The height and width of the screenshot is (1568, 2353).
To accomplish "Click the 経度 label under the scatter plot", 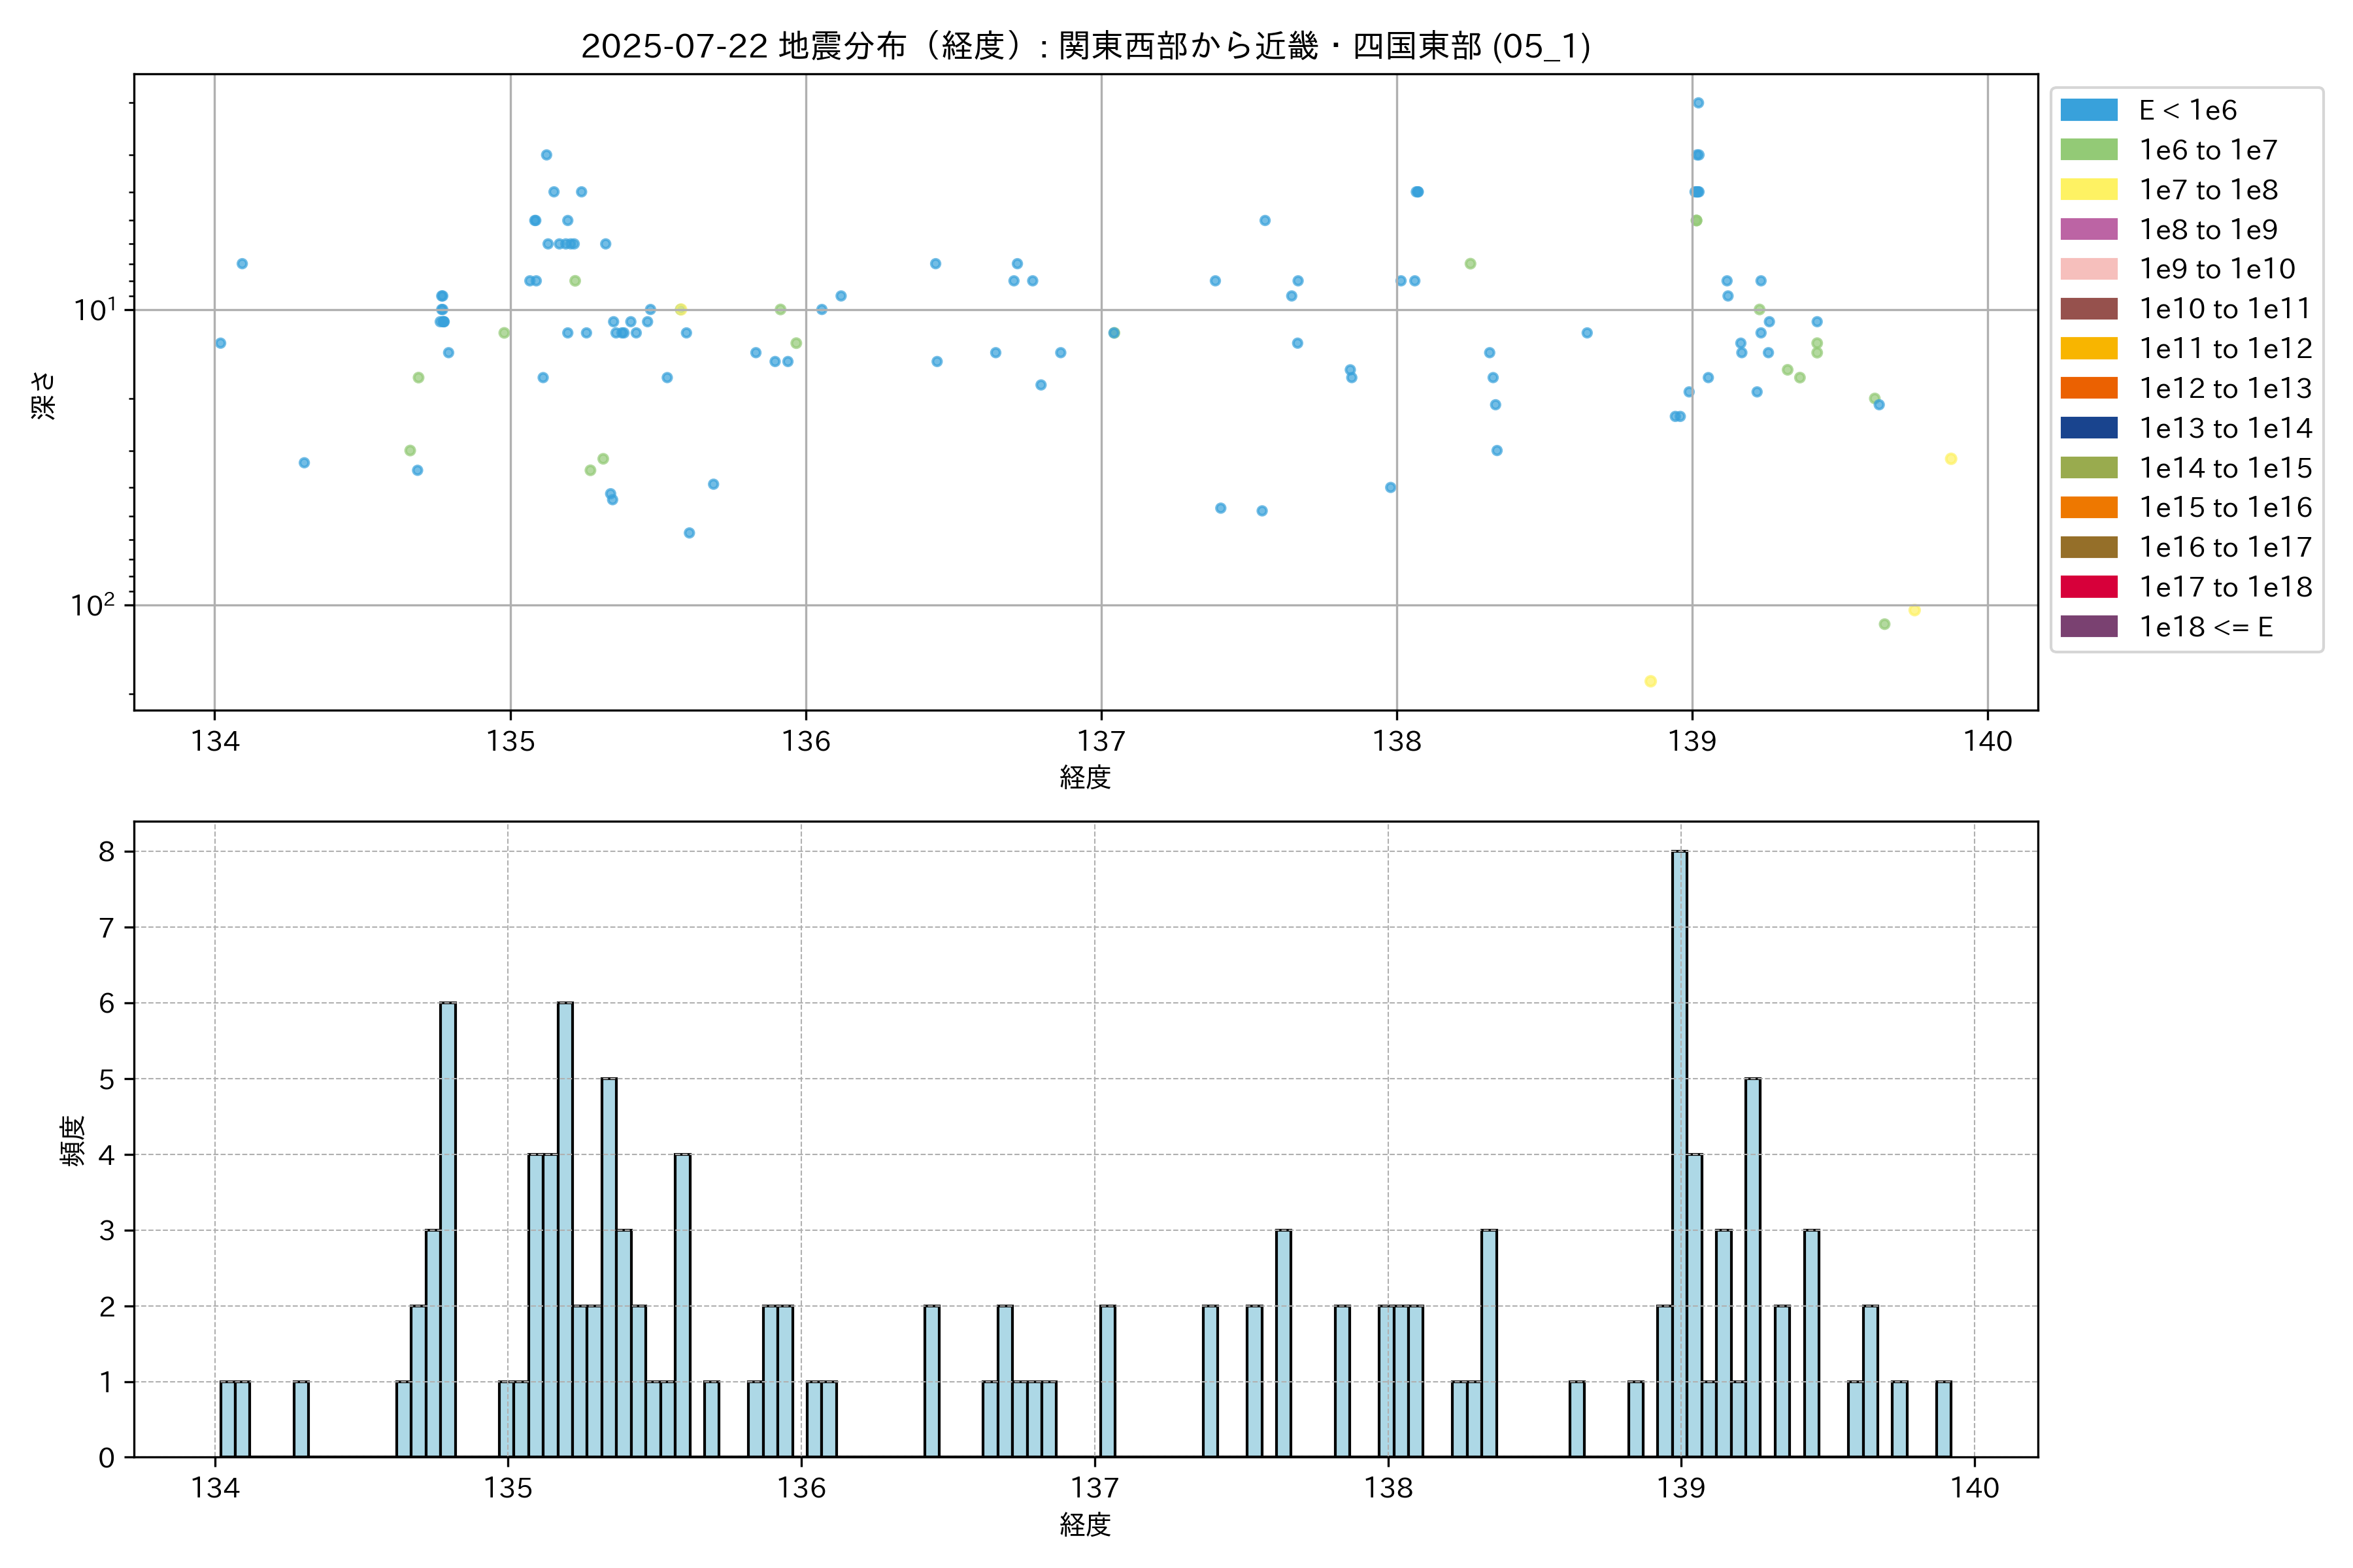I will coord(1086,777).
